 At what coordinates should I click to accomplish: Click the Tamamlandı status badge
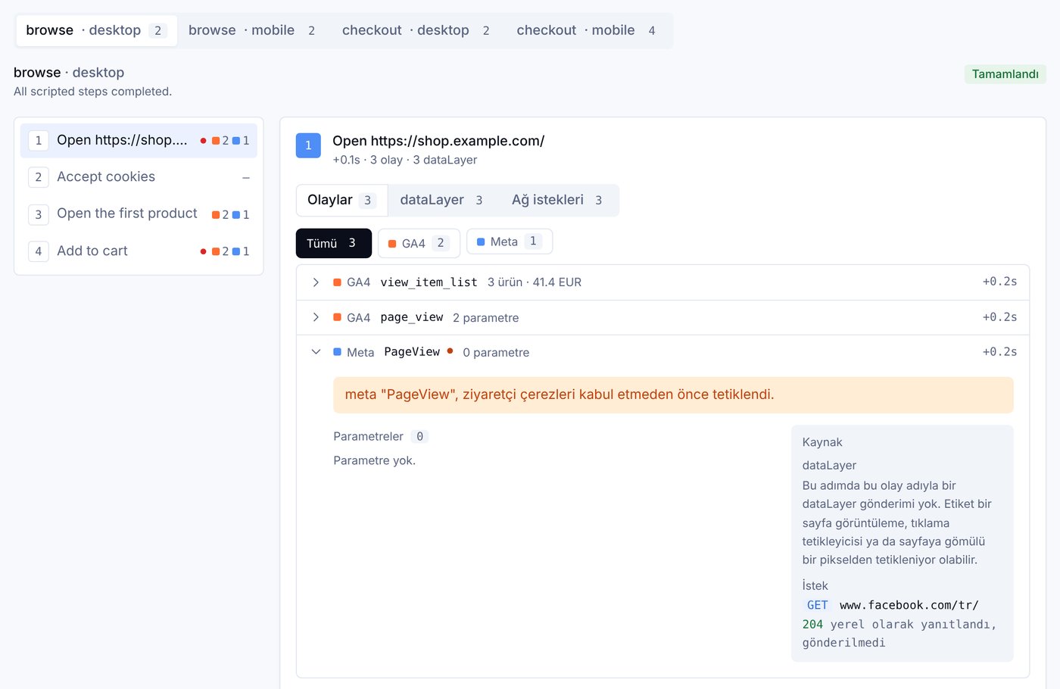tap(1005, 74)
